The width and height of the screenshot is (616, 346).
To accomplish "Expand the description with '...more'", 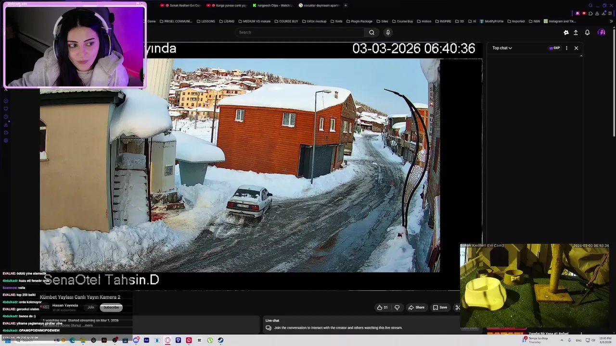I will pos(89,325).
